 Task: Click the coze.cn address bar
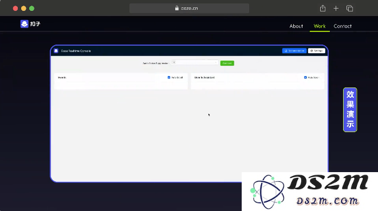pos(189,8)
